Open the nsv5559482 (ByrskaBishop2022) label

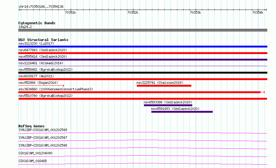pyautogui.click(x=46, y=70)
